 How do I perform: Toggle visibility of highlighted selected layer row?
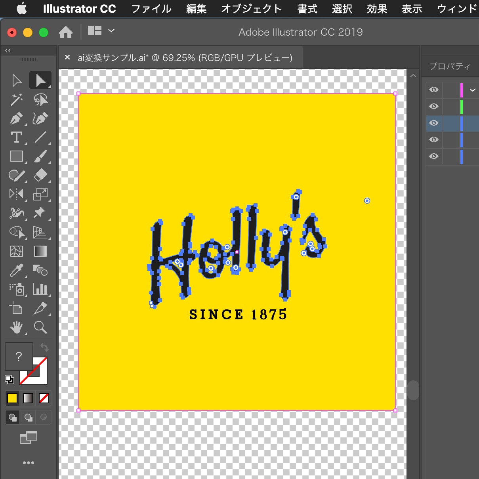point(434,123)
